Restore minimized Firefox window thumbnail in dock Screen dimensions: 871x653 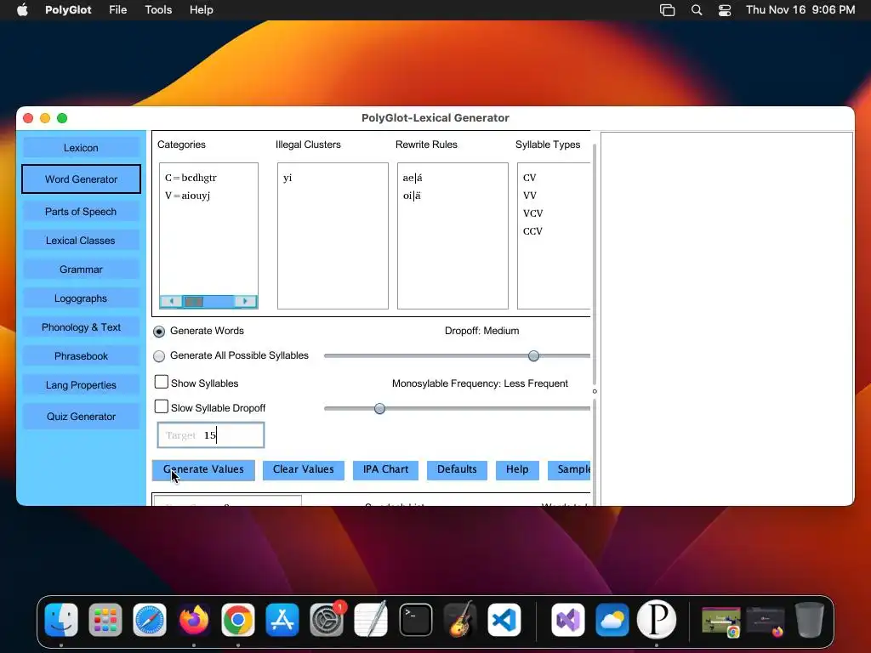pos(765,621)
